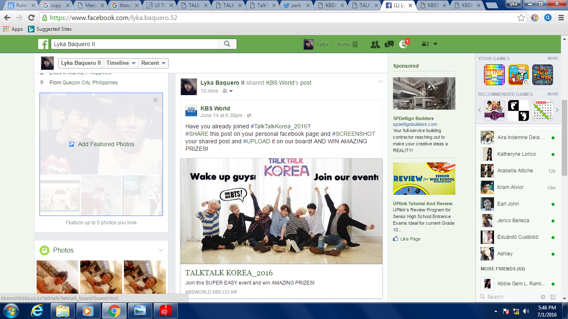Launch the middle game in Your Games
Image resolution: width=568 pixels, height=319 pixels.
(519, 75)
